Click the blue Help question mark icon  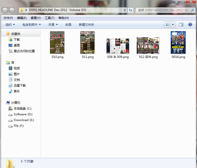[x=190, y=24]
